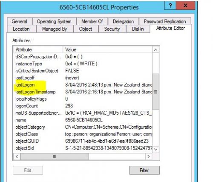Select the name attribute row

click(x=83, y=120)
